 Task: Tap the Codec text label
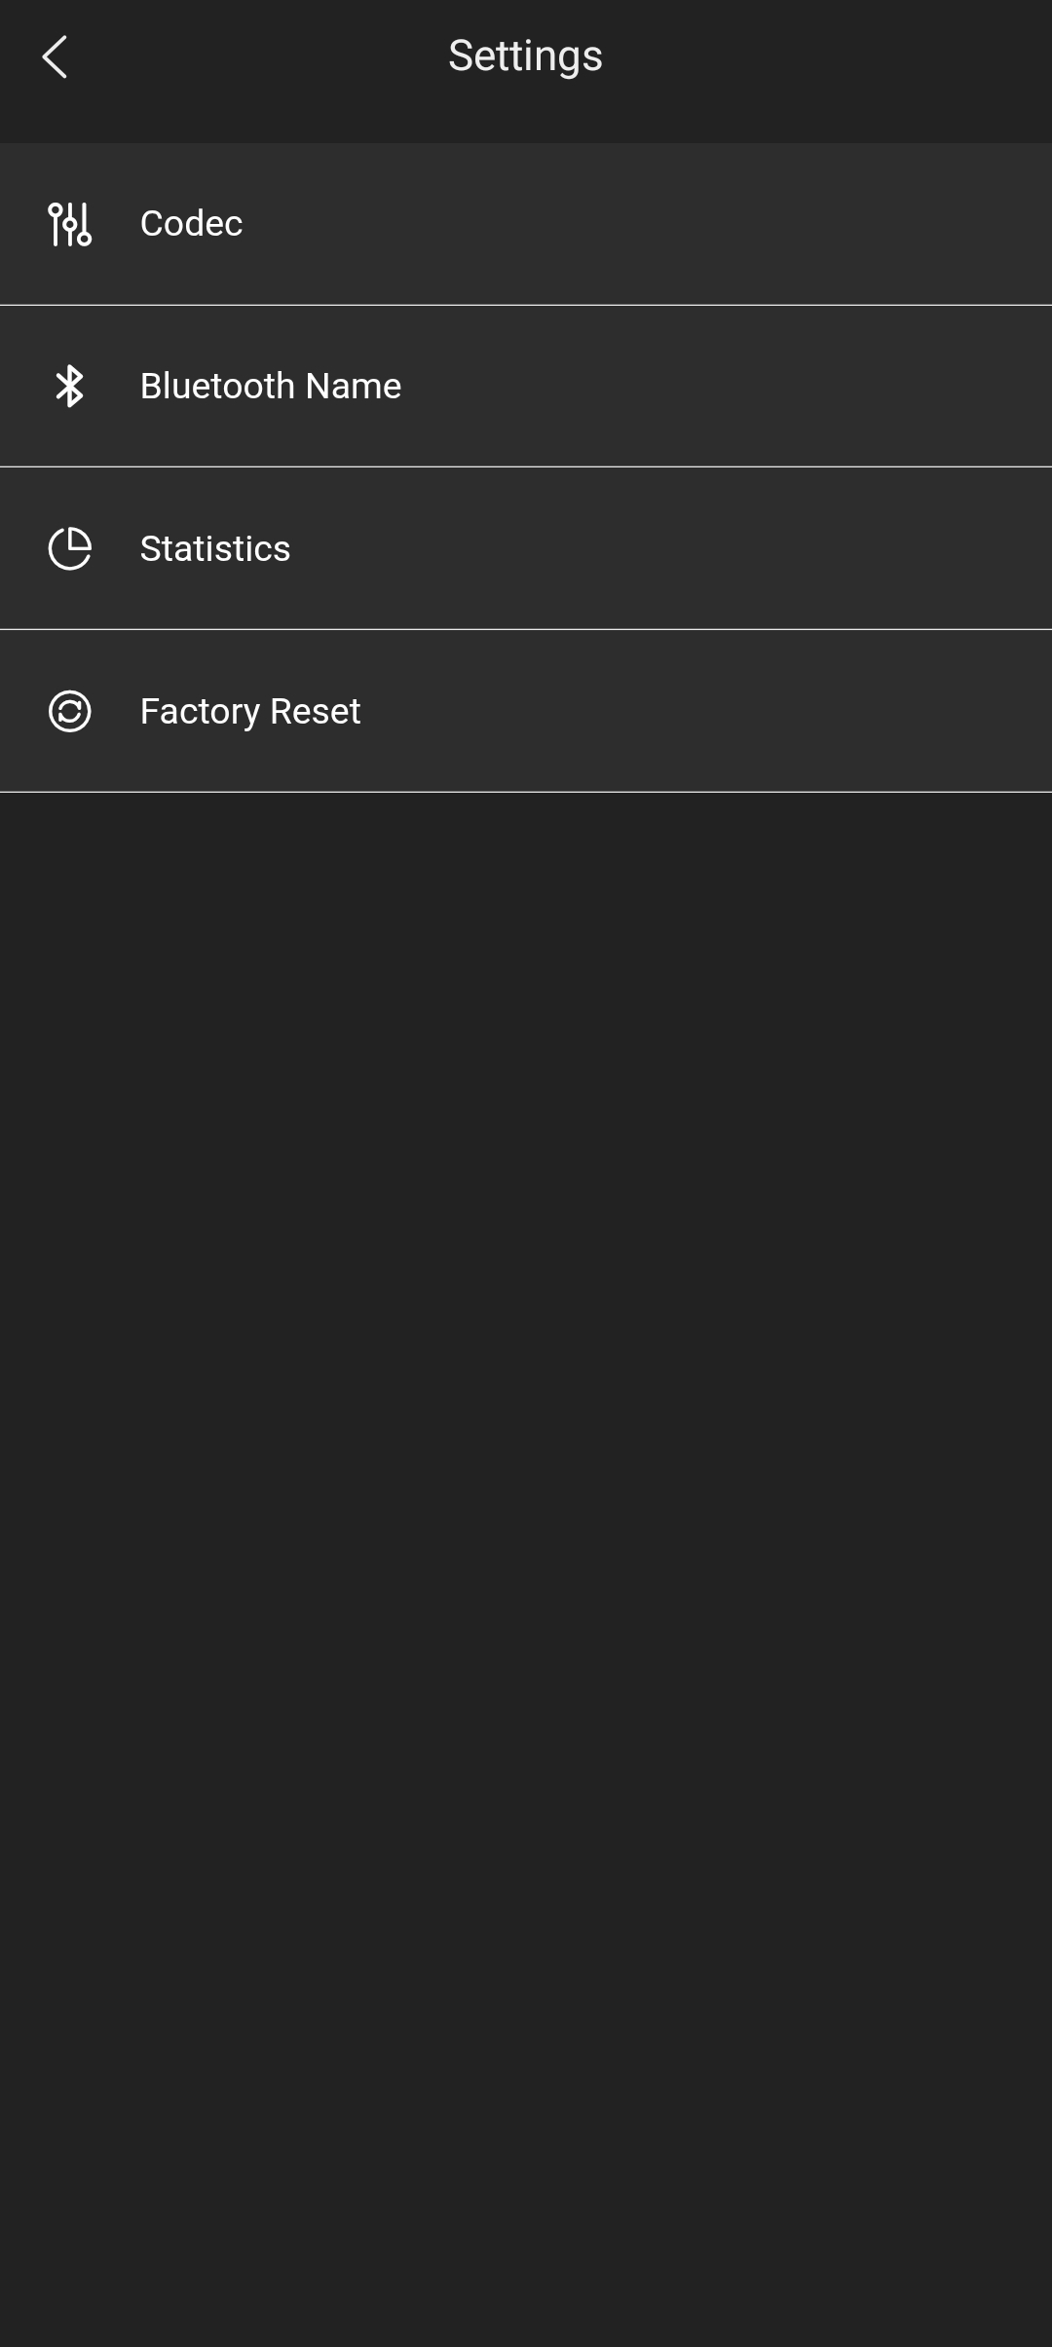click(191, 224)
